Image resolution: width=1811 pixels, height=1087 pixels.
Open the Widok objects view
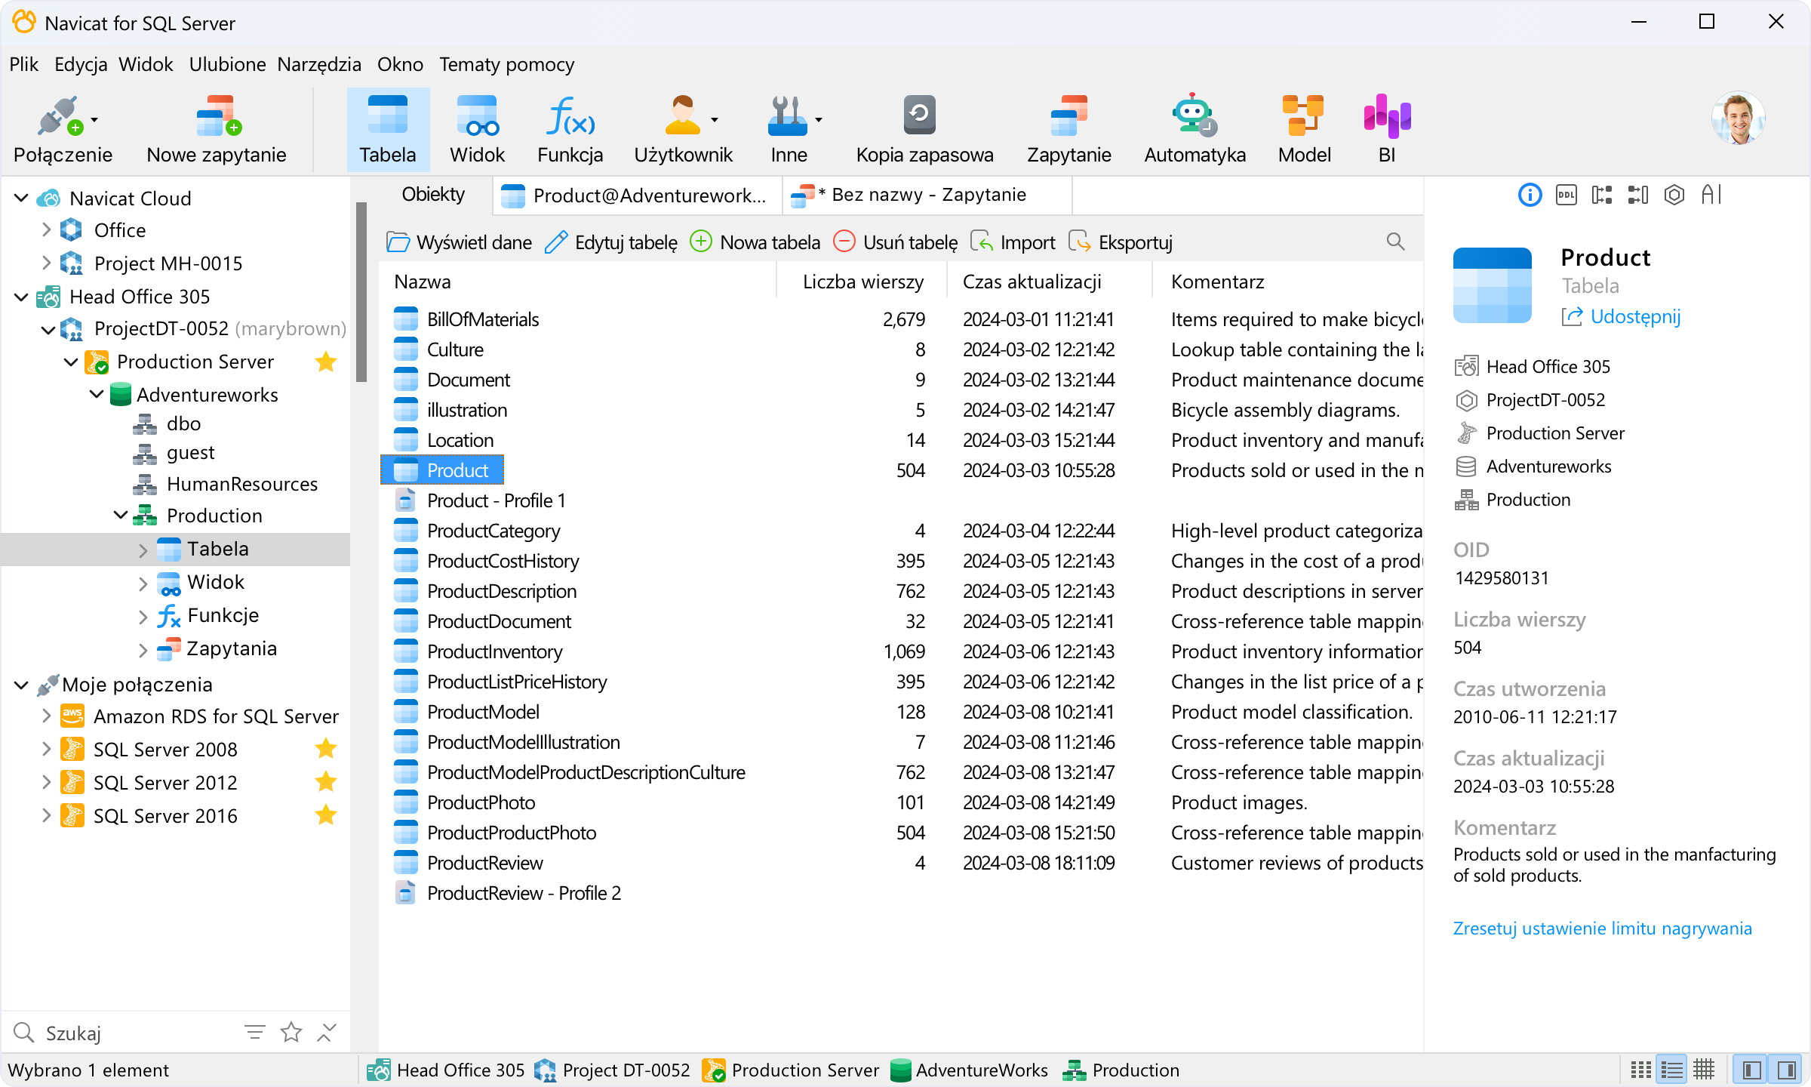(477, 129)
